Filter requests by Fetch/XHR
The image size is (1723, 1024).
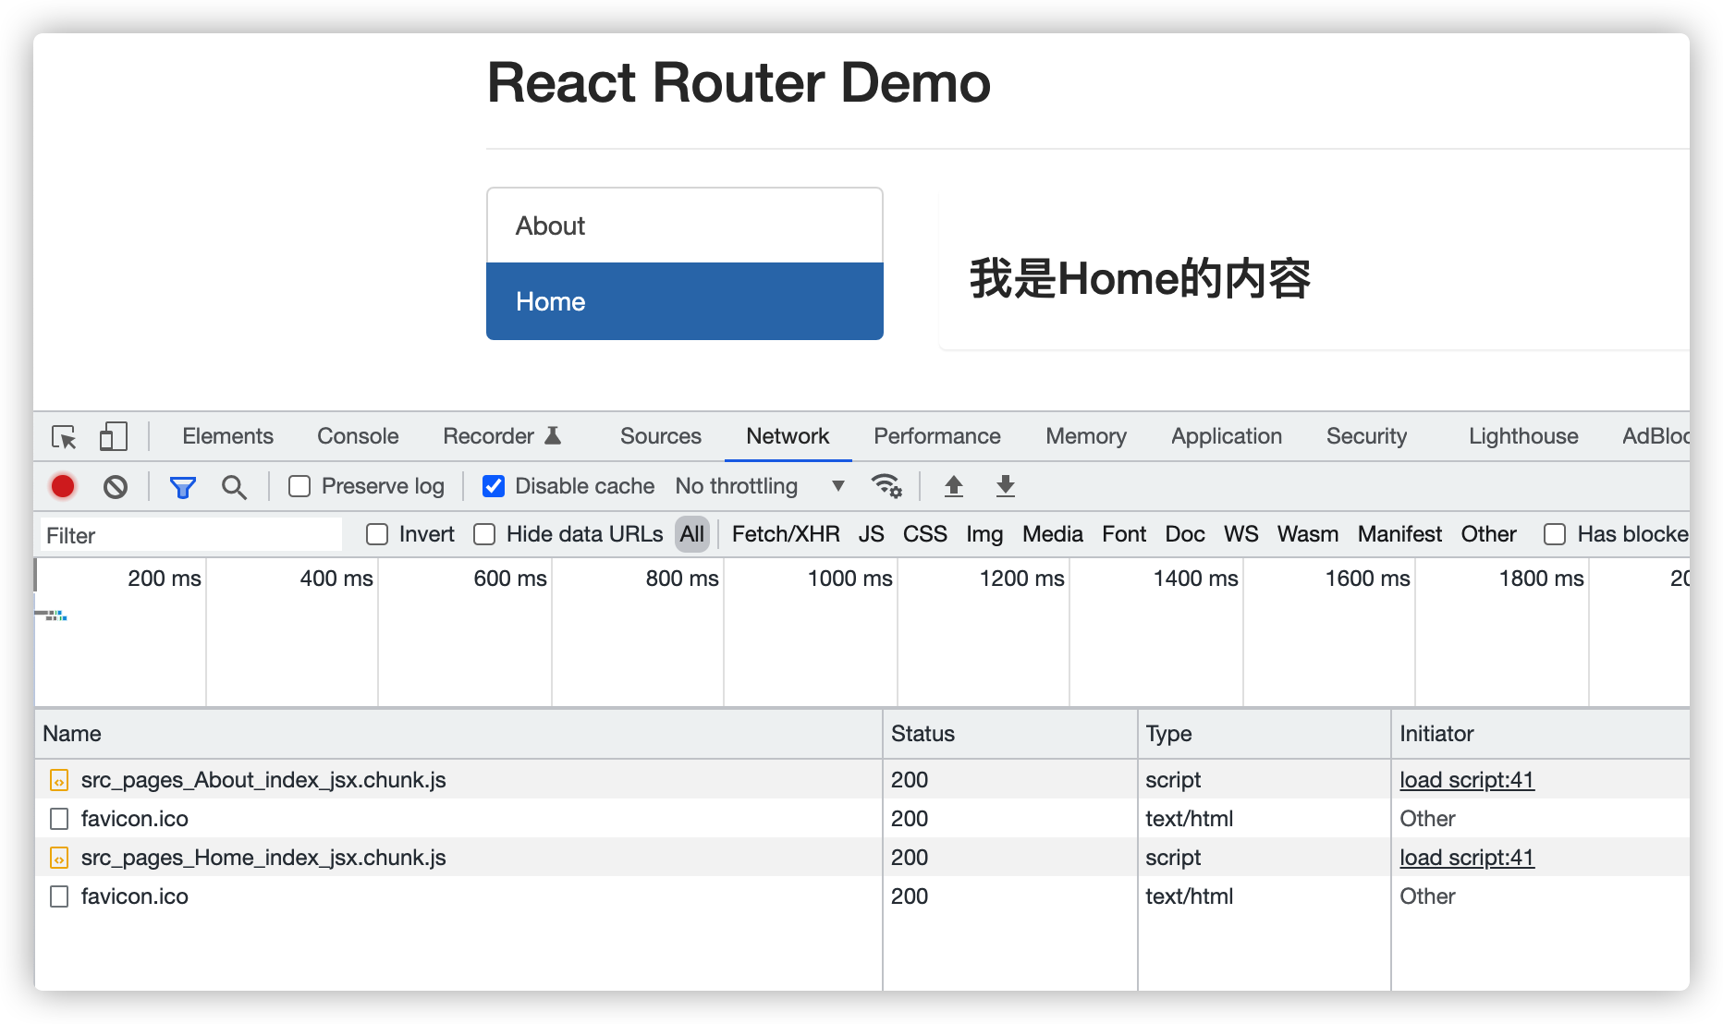(x=786, y=534)
